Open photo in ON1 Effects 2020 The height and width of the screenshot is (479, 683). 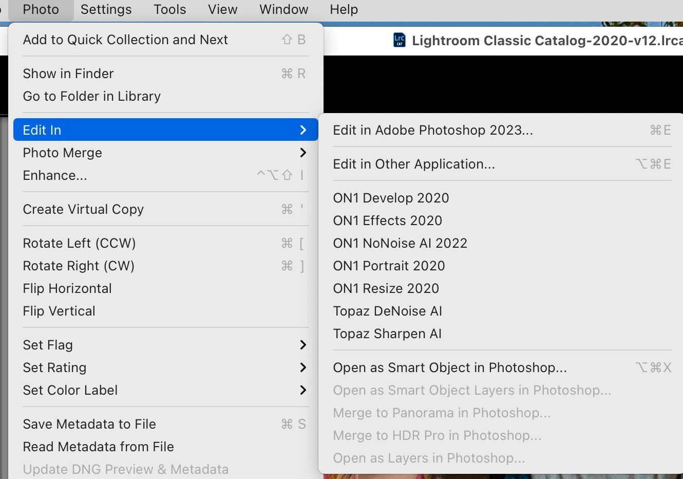pos(502,220)
